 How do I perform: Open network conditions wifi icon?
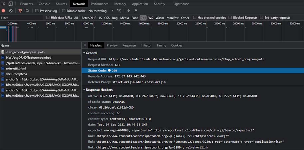pyautogui.click(x=119, y=11)
